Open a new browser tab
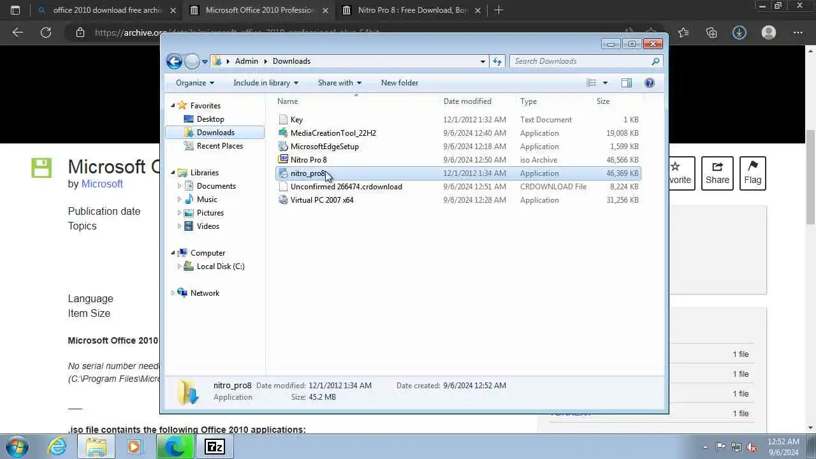The height and width of the screenshot is (459, 816). point(499,10)
